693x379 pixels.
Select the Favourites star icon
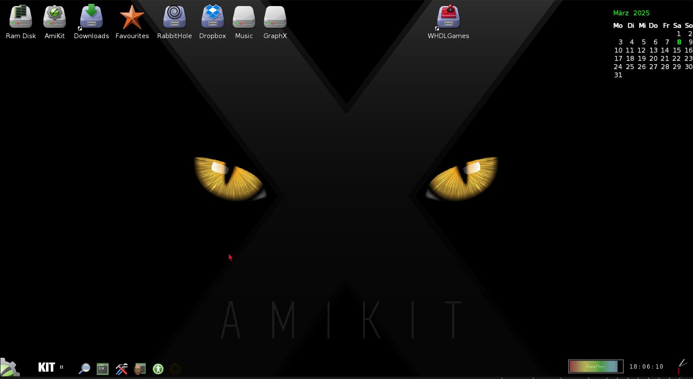pyautogui.click(x=132, y=17)
